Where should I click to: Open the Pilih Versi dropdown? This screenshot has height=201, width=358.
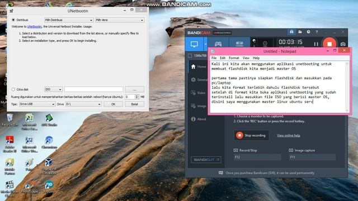click(120, 20)
